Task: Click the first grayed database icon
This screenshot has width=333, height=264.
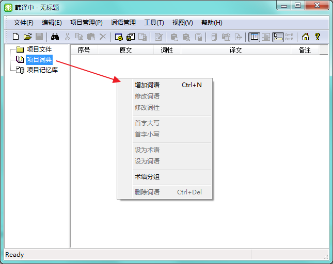Action: coord(175,37)
